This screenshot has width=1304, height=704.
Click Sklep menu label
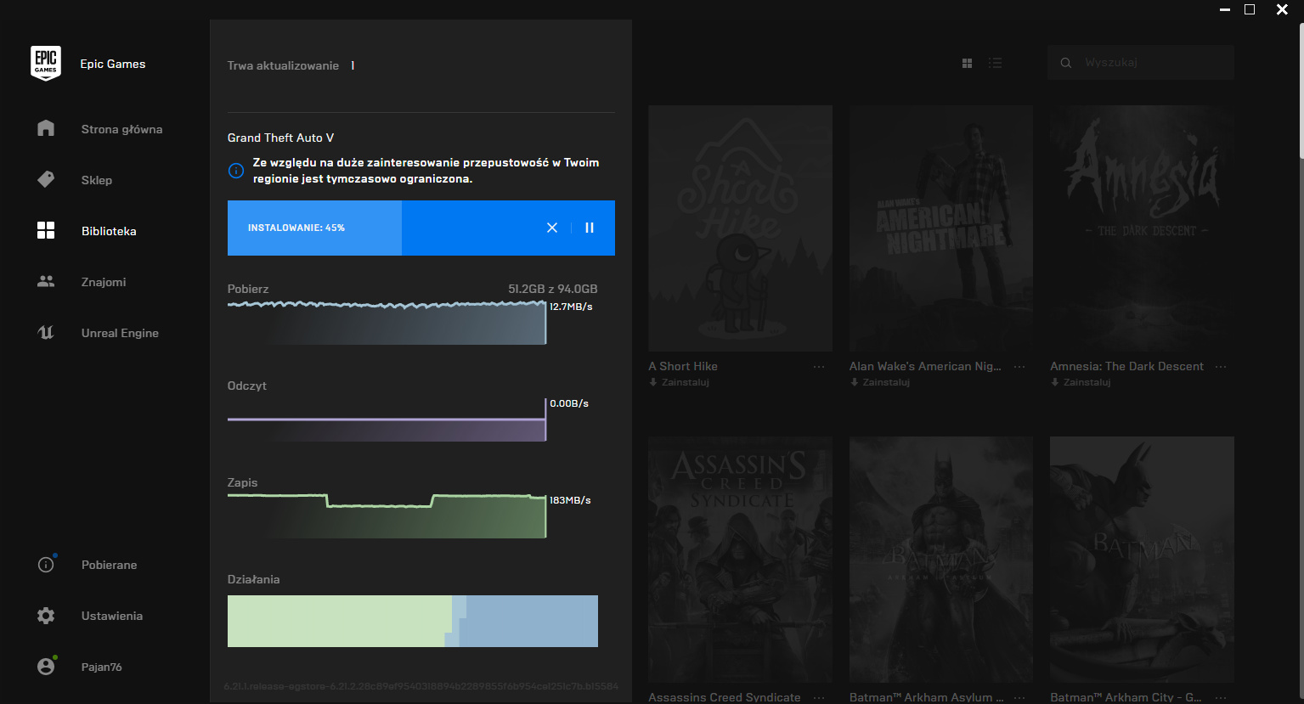pyautogui.click(x=97, y=180)
